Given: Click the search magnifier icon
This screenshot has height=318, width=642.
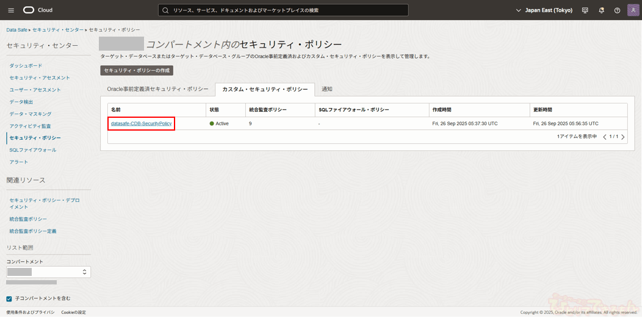Looking at the screenshot, I should 165,10.
